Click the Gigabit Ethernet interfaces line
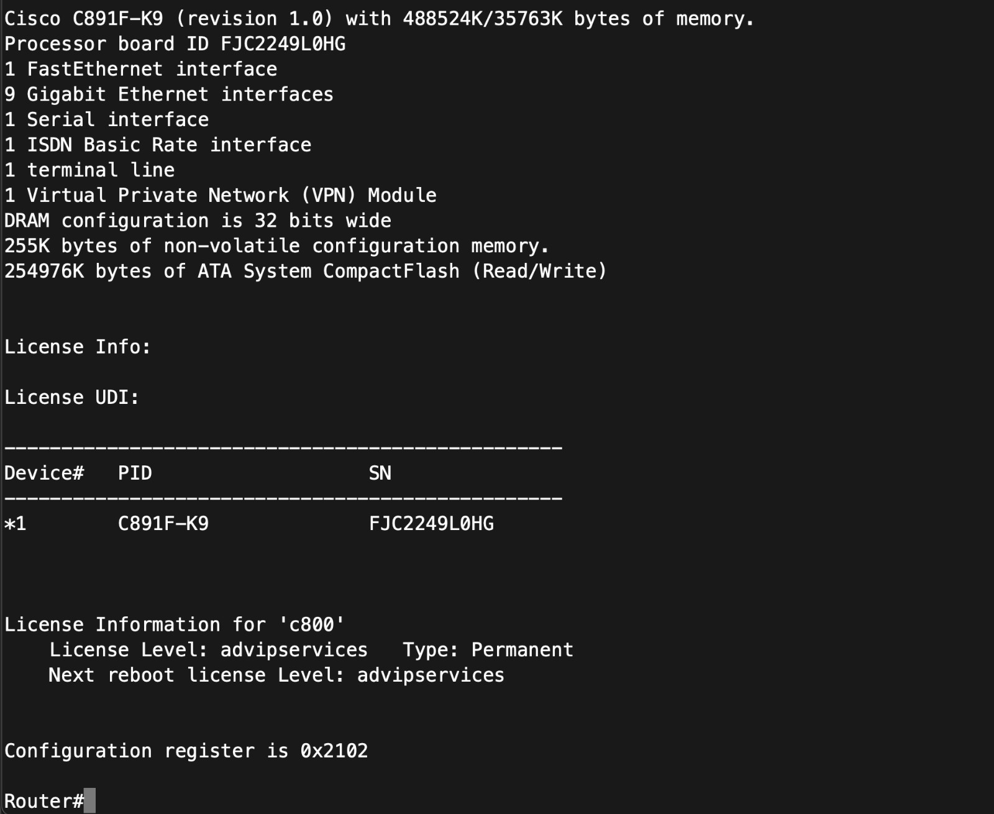The height and width of the screenshot is (814, 994). [x=169, y=94]
